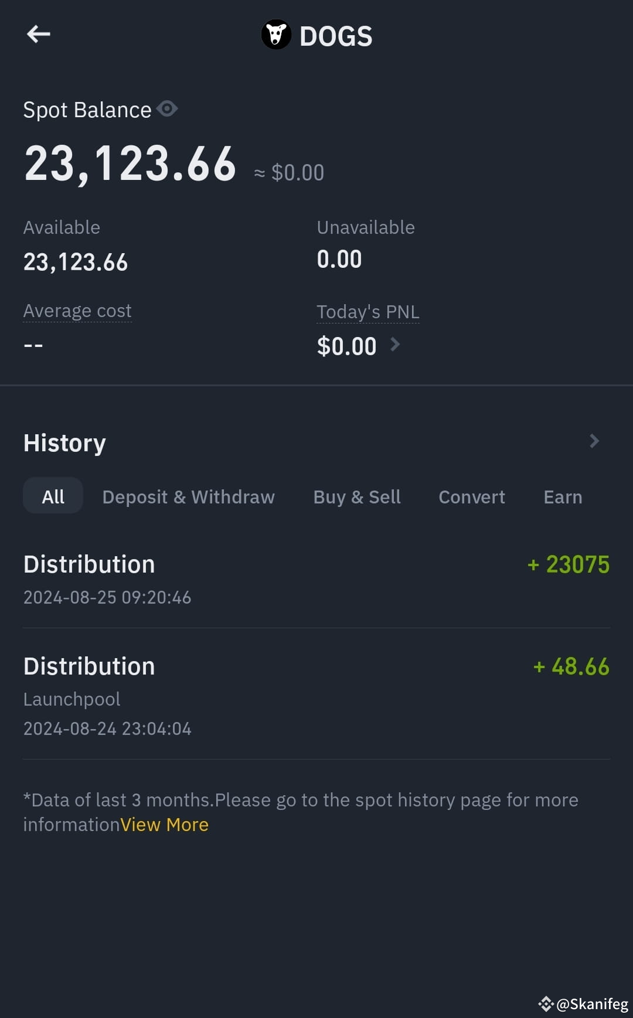Open the +23075 Distribution entry

pos(316,578)
